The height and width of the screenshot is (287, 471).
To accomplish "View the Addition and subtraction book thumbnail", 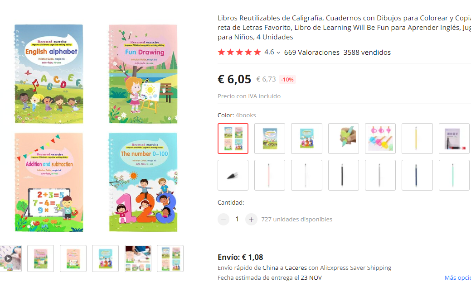I will pos(73,258).
